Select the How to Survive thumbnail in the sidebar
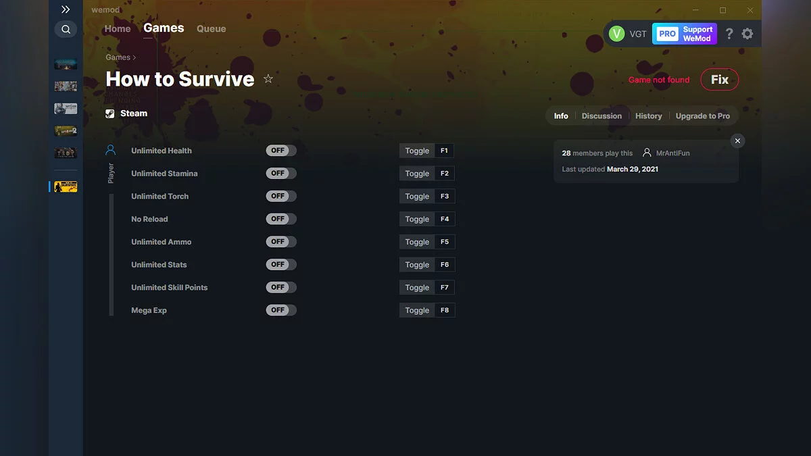The height and width of the screenshot is (456, 811). coord(66,186)
